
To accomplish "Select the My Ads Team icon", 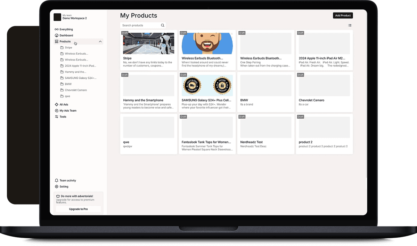I will pos(57,111).
